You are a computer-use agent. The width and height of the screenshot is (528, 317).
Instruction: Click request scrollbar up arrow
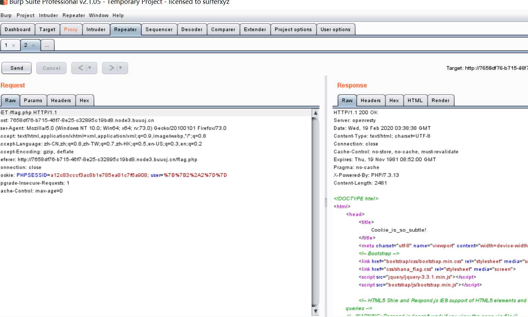click(316, 113)
